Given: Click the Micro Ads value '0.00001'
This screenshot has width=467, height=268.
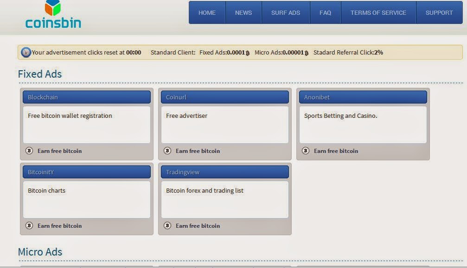Looking at the screenshot, I should (x=293, y=53).
